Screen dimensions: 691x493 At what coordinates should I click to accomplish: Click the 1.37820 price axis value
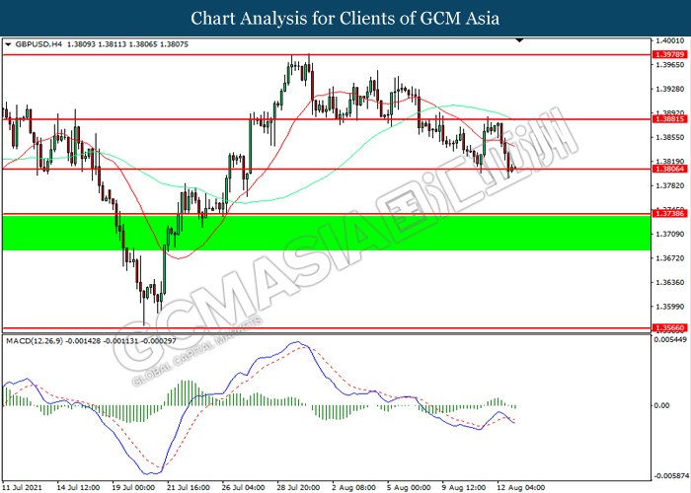(670, 186)
